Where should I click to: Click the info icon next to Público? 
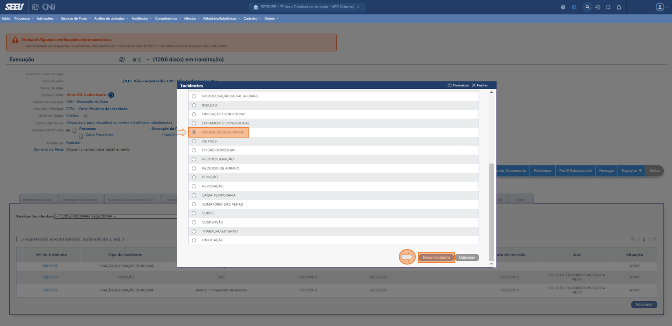tap(86, 116)
